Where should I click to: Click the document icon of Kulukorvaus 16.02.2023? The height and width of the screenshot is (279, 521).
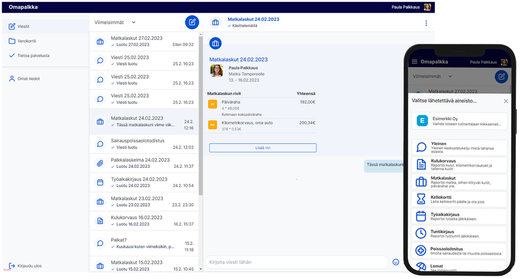pos(100,221)
